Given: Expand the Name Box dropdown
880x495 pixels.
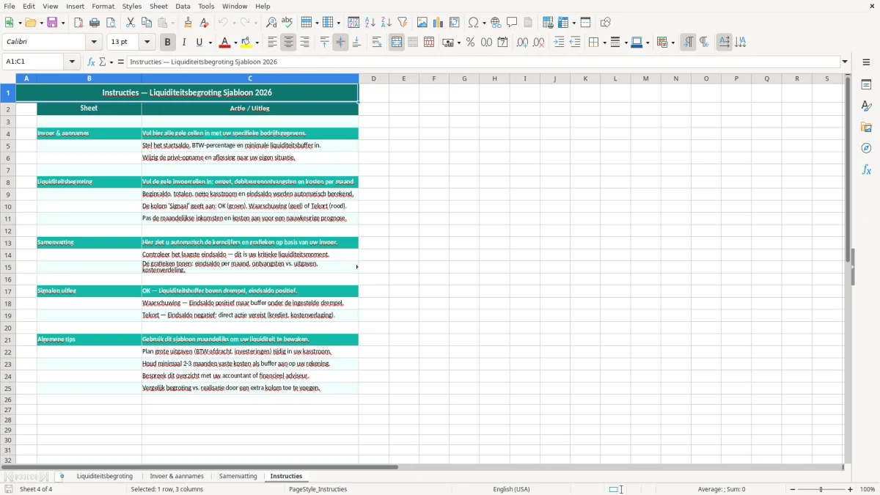Looking at the screenshot, I should 73,62.
